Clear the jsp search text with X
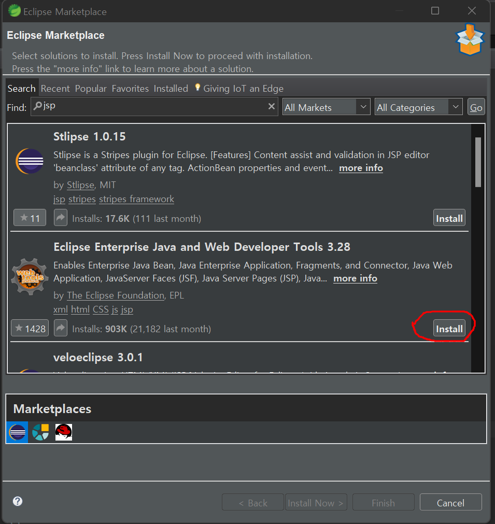The height and width of the screenshot is (524, 495). click(x=272, y=106)
